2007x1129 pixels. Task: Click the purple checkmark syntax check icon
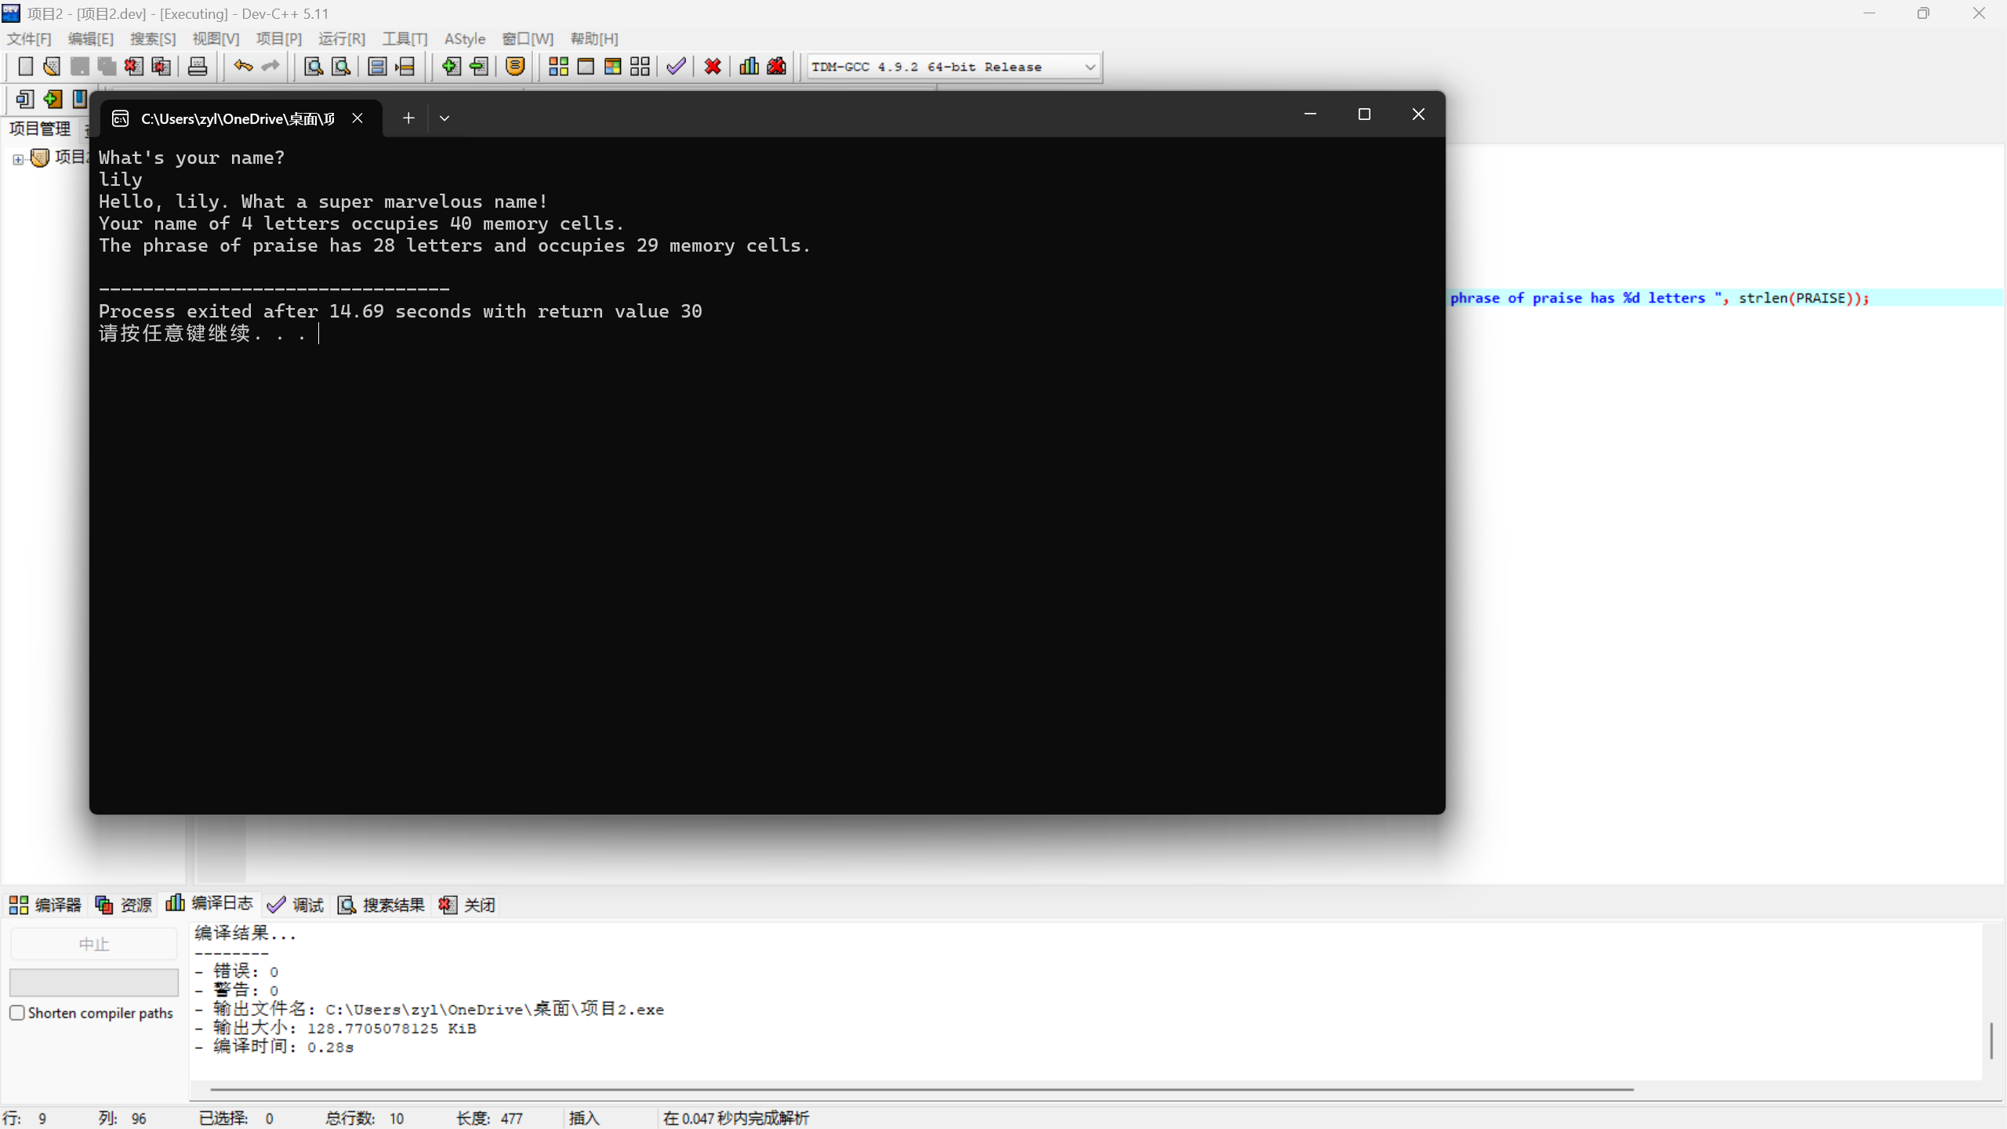(x=676, y=67)
